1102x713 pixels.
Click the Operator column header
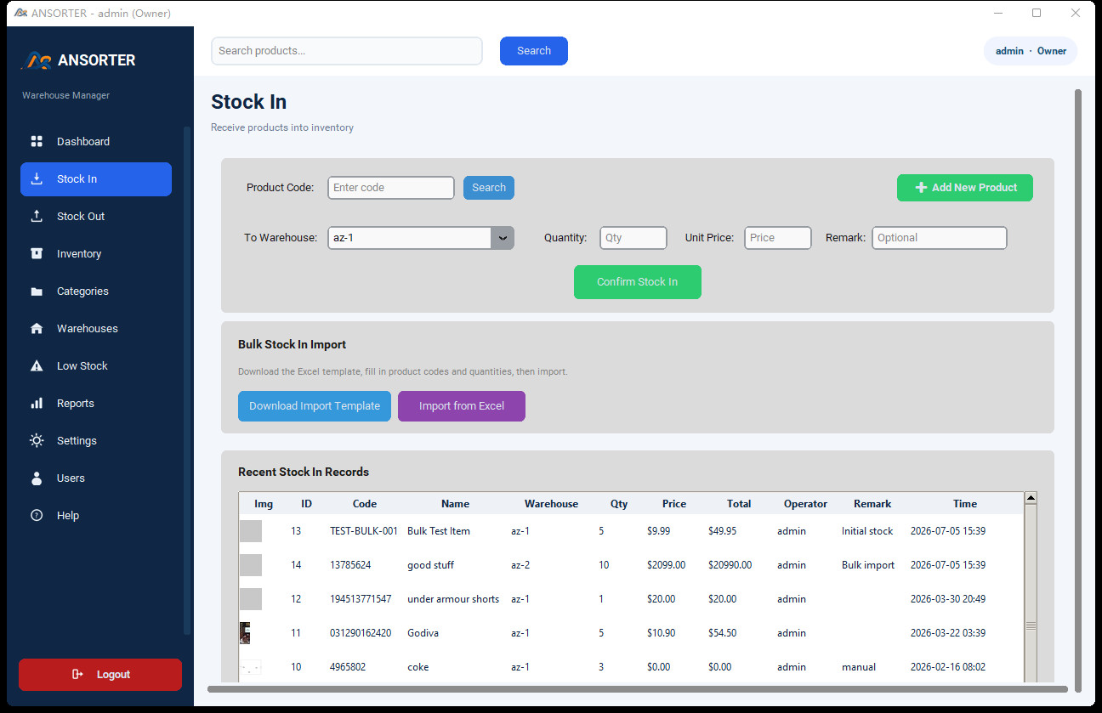point(805,504)
